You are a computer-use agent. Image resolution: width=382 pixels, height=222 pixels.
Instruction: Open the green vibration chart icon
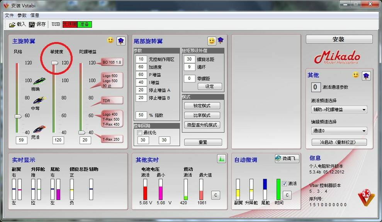point(221,158)
